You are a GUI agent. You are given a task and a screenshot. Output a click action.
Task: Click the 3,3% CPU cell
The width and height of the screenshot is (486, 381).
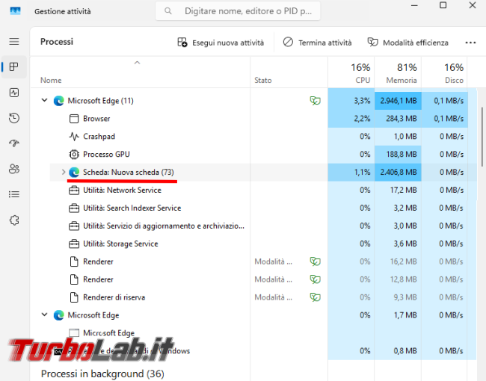coord(351,101)
